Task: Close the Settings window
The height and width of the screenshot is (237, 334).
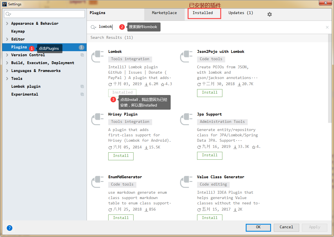Action: 326,3
